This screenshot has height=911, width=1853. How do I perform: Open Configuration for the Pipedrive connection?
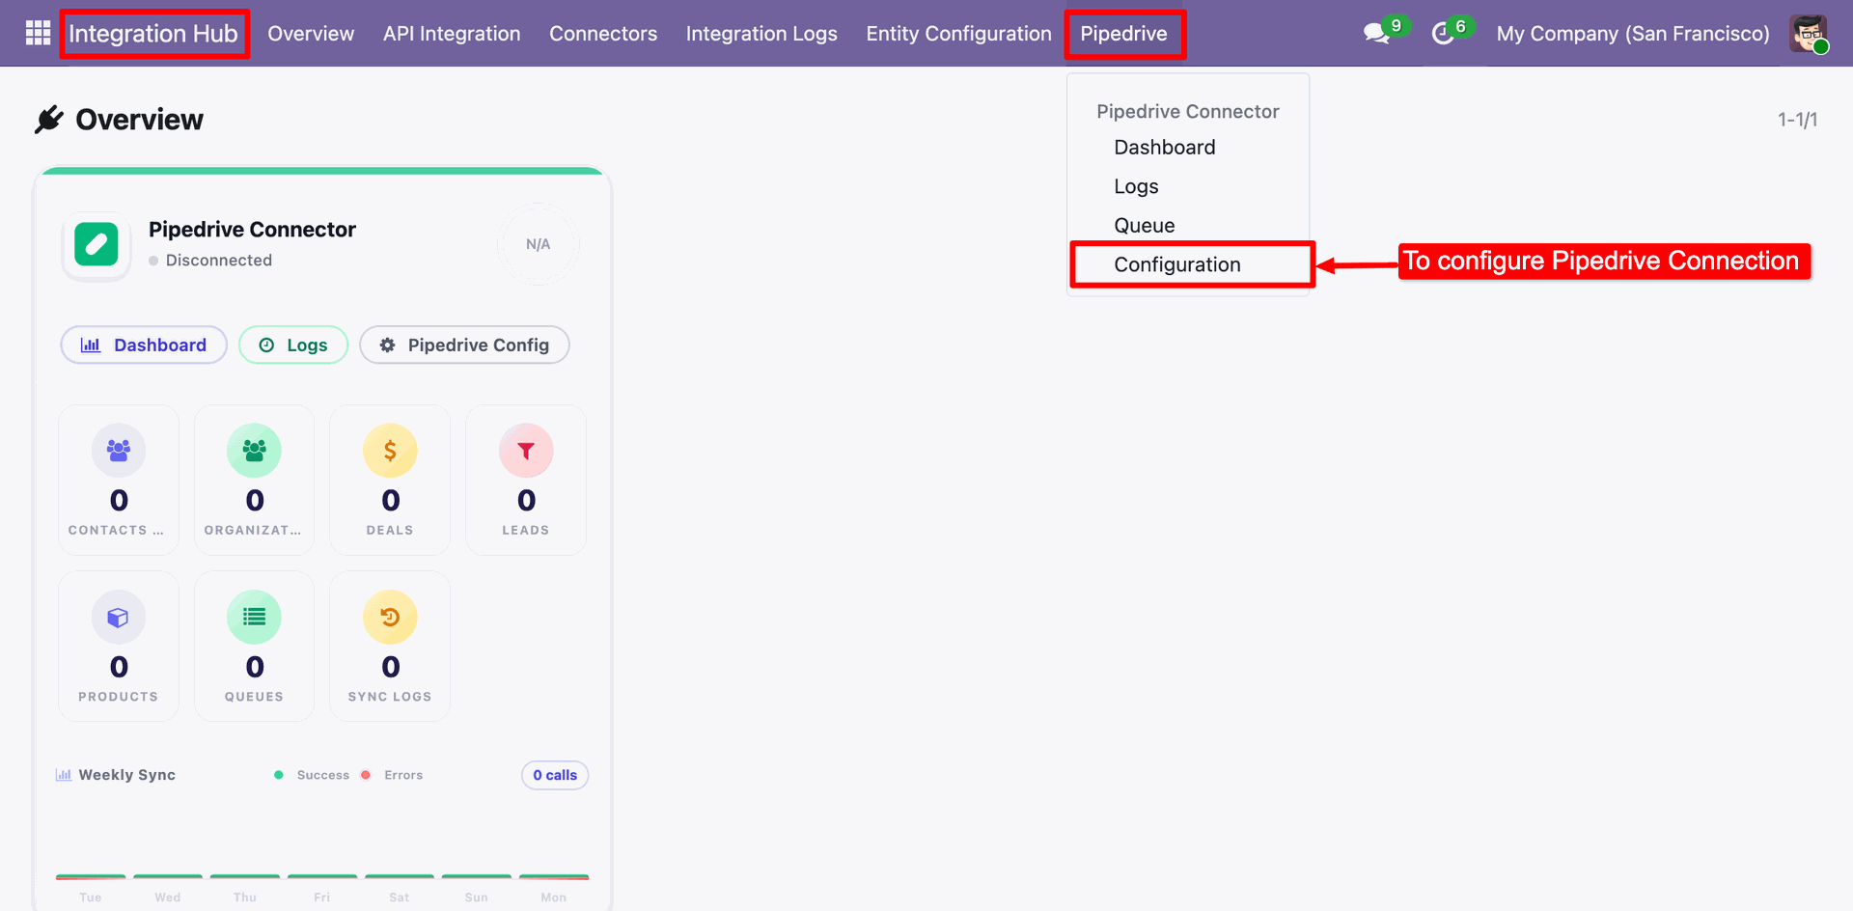[1177, 264]
